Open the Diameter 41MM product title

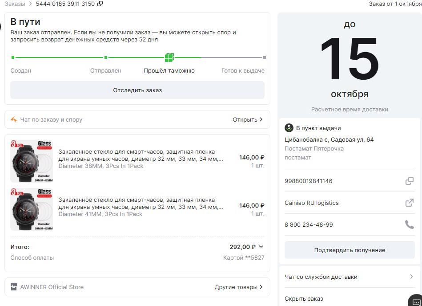pos(141,204)
